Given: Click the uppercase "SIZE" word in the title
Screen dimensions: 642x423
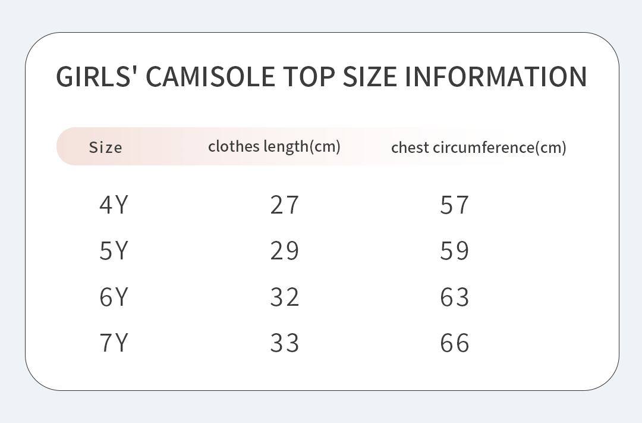Looking at the screenshot, I should (x=370, y=77).
